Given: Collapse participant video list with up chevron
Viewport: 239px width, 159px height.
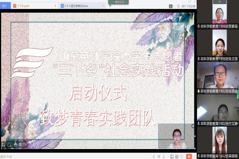Looking at the screenshot, I should pos(219,2).
